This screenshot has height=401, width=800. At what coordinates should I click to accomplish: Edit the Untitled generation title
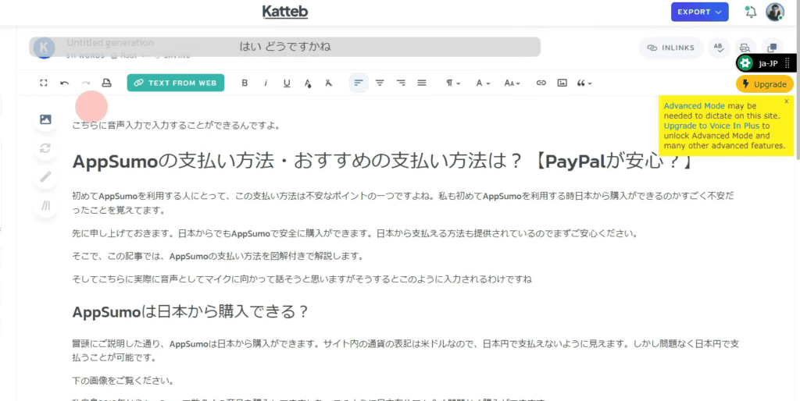pos(110,42)
